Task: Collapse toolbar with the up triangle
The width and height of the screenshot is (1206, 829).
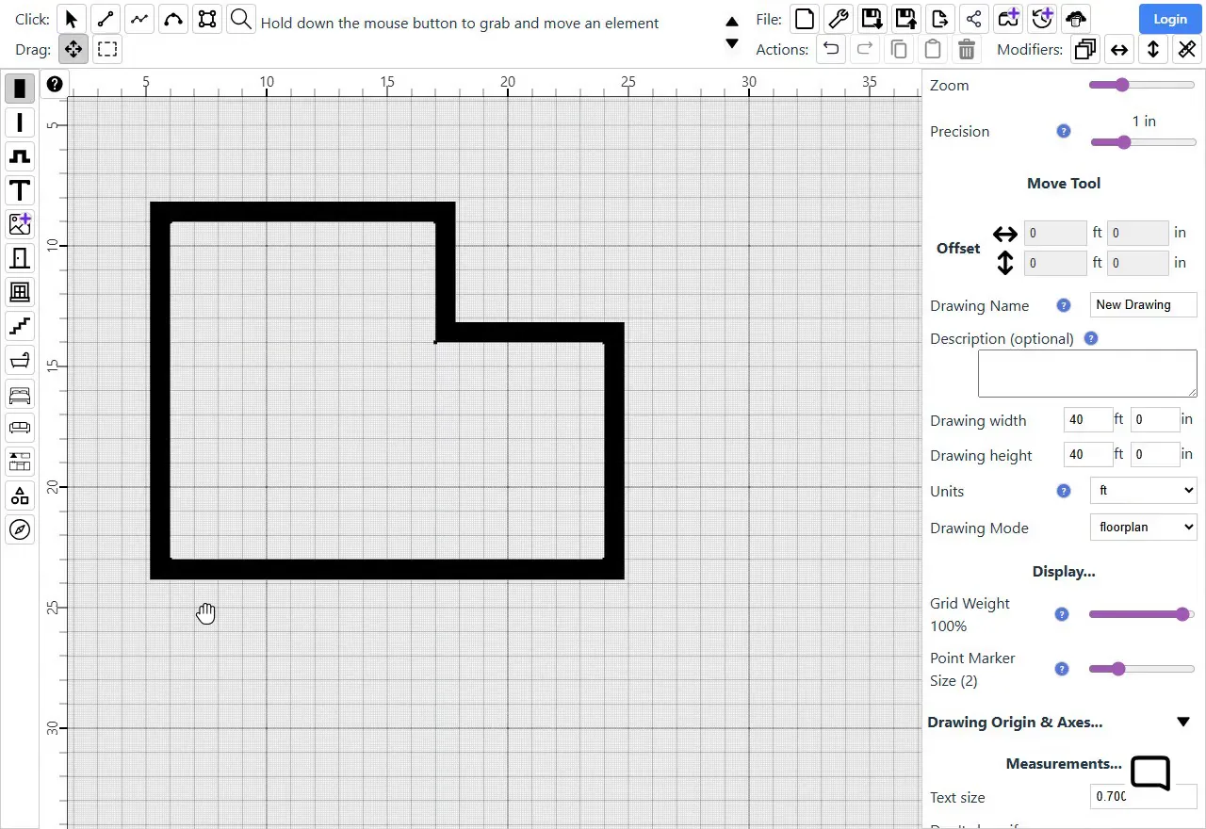Action: tap(732, 21)
